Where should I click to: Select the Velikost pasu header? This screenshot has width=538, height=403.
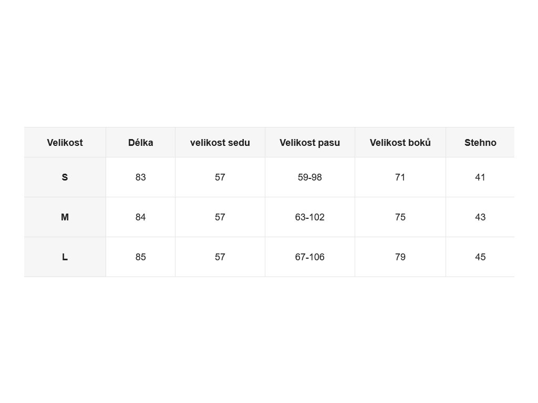tap(310, 143)
